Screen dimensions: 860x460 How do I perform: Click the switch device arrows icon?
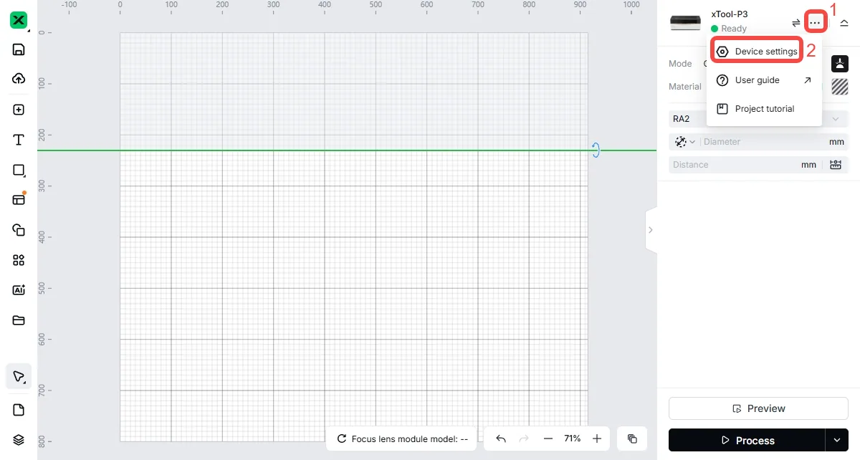click(795, 23)
